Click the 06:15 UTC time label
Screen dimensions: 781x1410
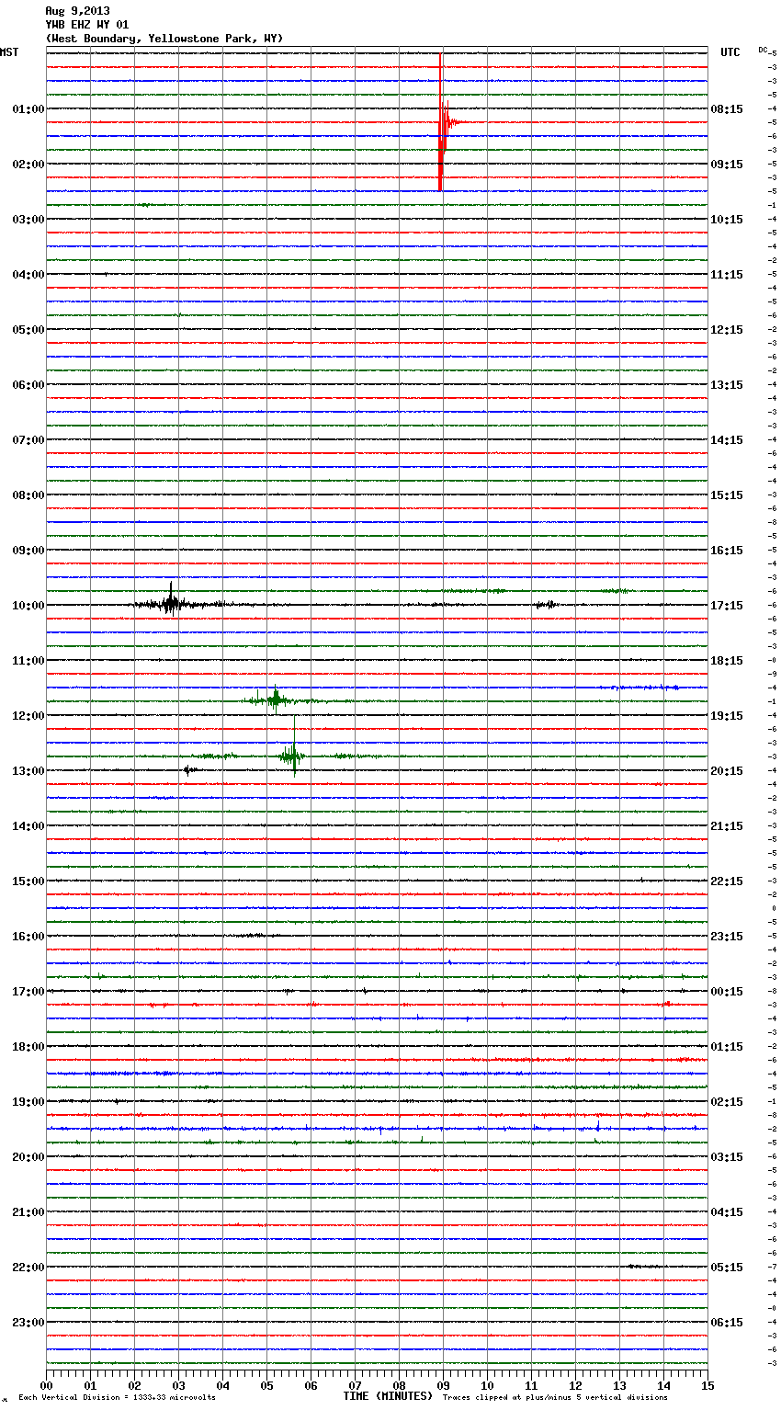[727, 1323]
